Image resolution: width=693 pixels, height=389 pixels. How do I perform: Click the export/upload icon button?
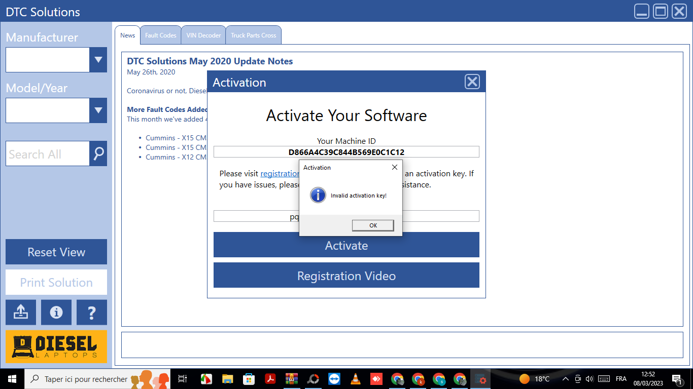pyautogui.click(x=21, y=313)
